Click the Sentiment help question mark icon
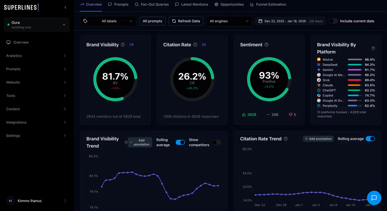 (266, 45)
